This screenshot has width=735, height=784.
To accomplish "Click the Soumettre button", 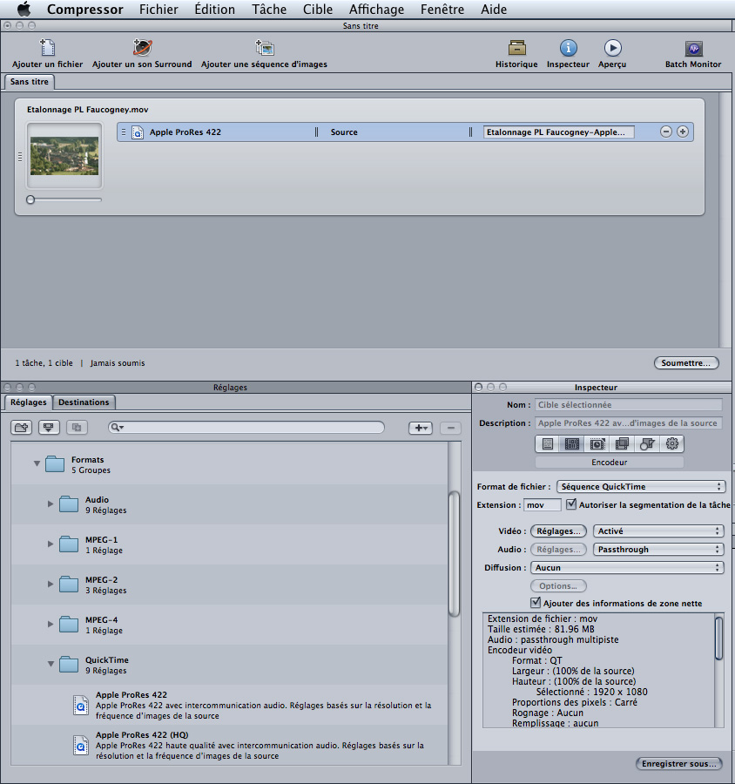I will click(686, 362).
